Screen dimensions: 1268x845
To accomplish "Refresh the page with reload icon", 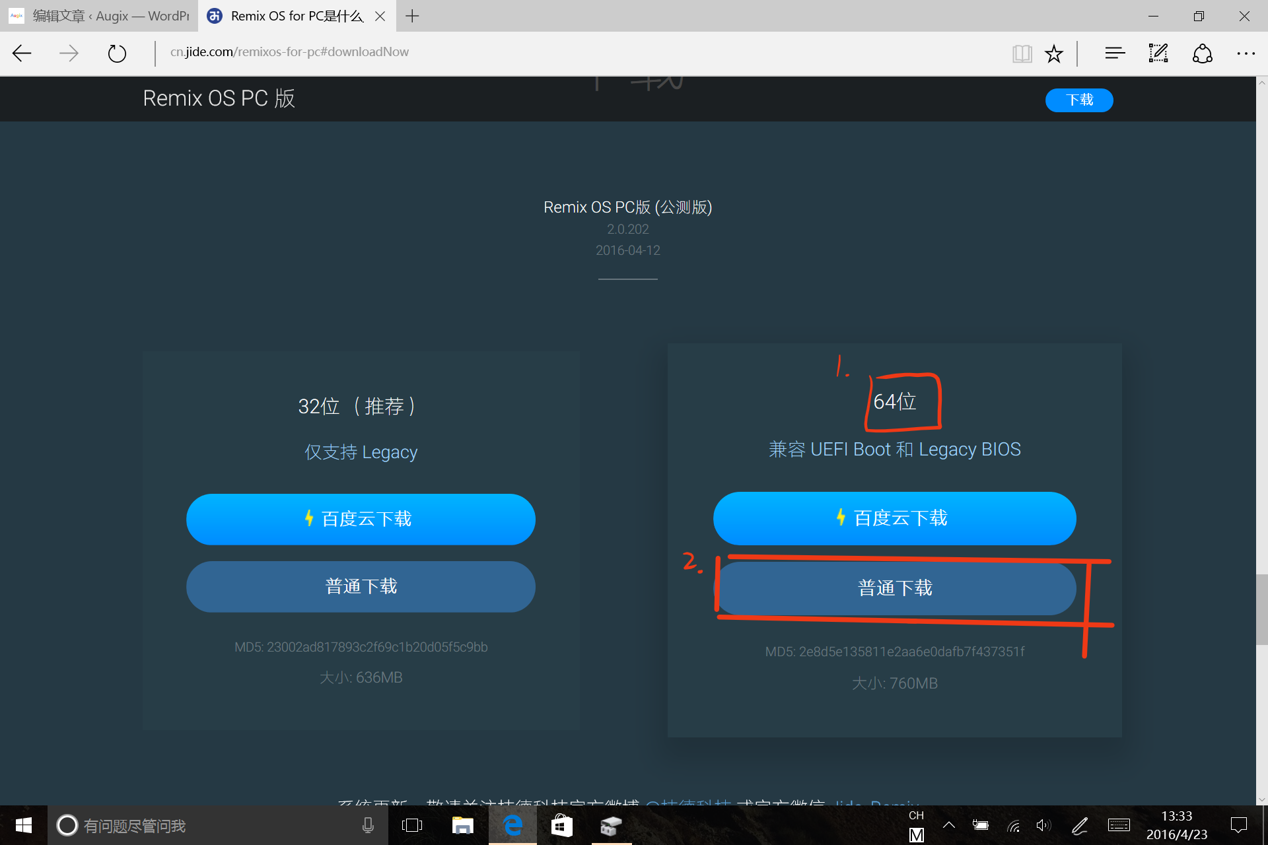I will [117, 53].
